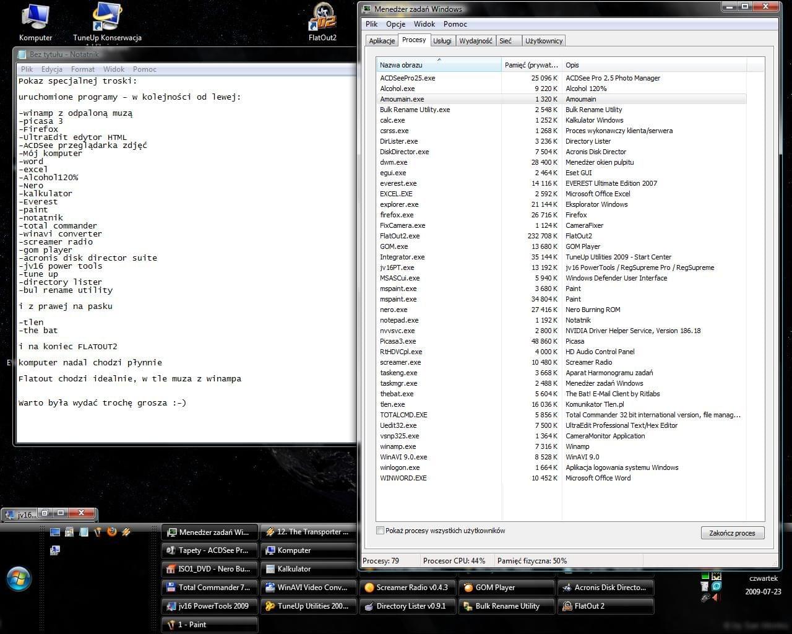792x634 pixels.
Task: Select the thebat.exe process row
Action: click(561, 394)
